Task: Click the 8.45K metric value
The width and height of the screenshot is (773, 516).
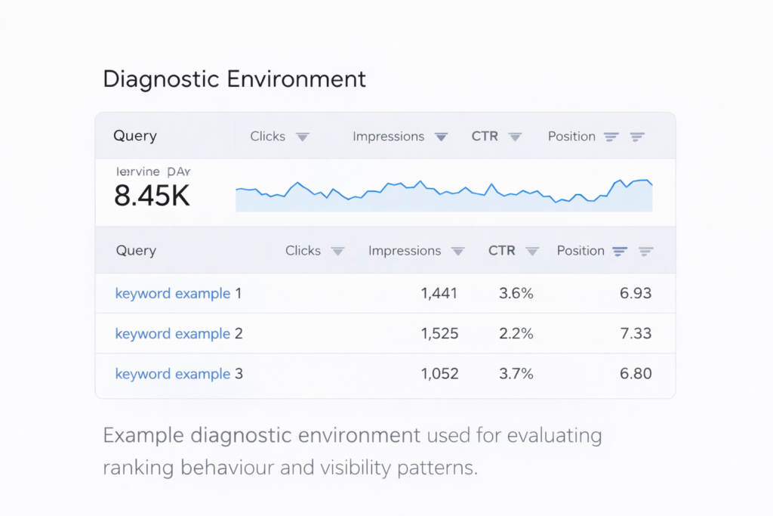Action: point(152,196)
